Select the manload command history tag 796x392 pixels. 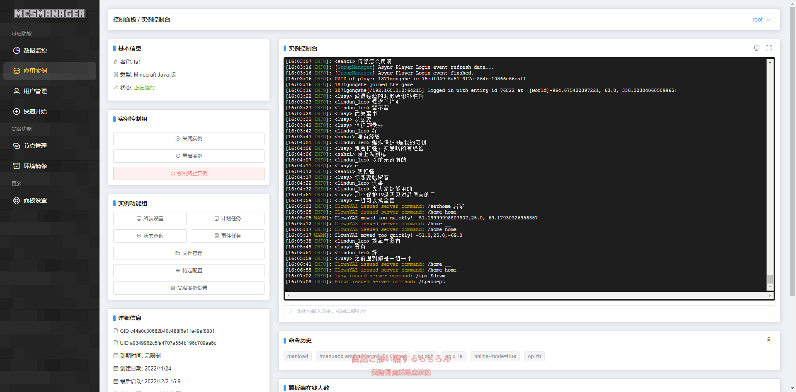(298, 356)
